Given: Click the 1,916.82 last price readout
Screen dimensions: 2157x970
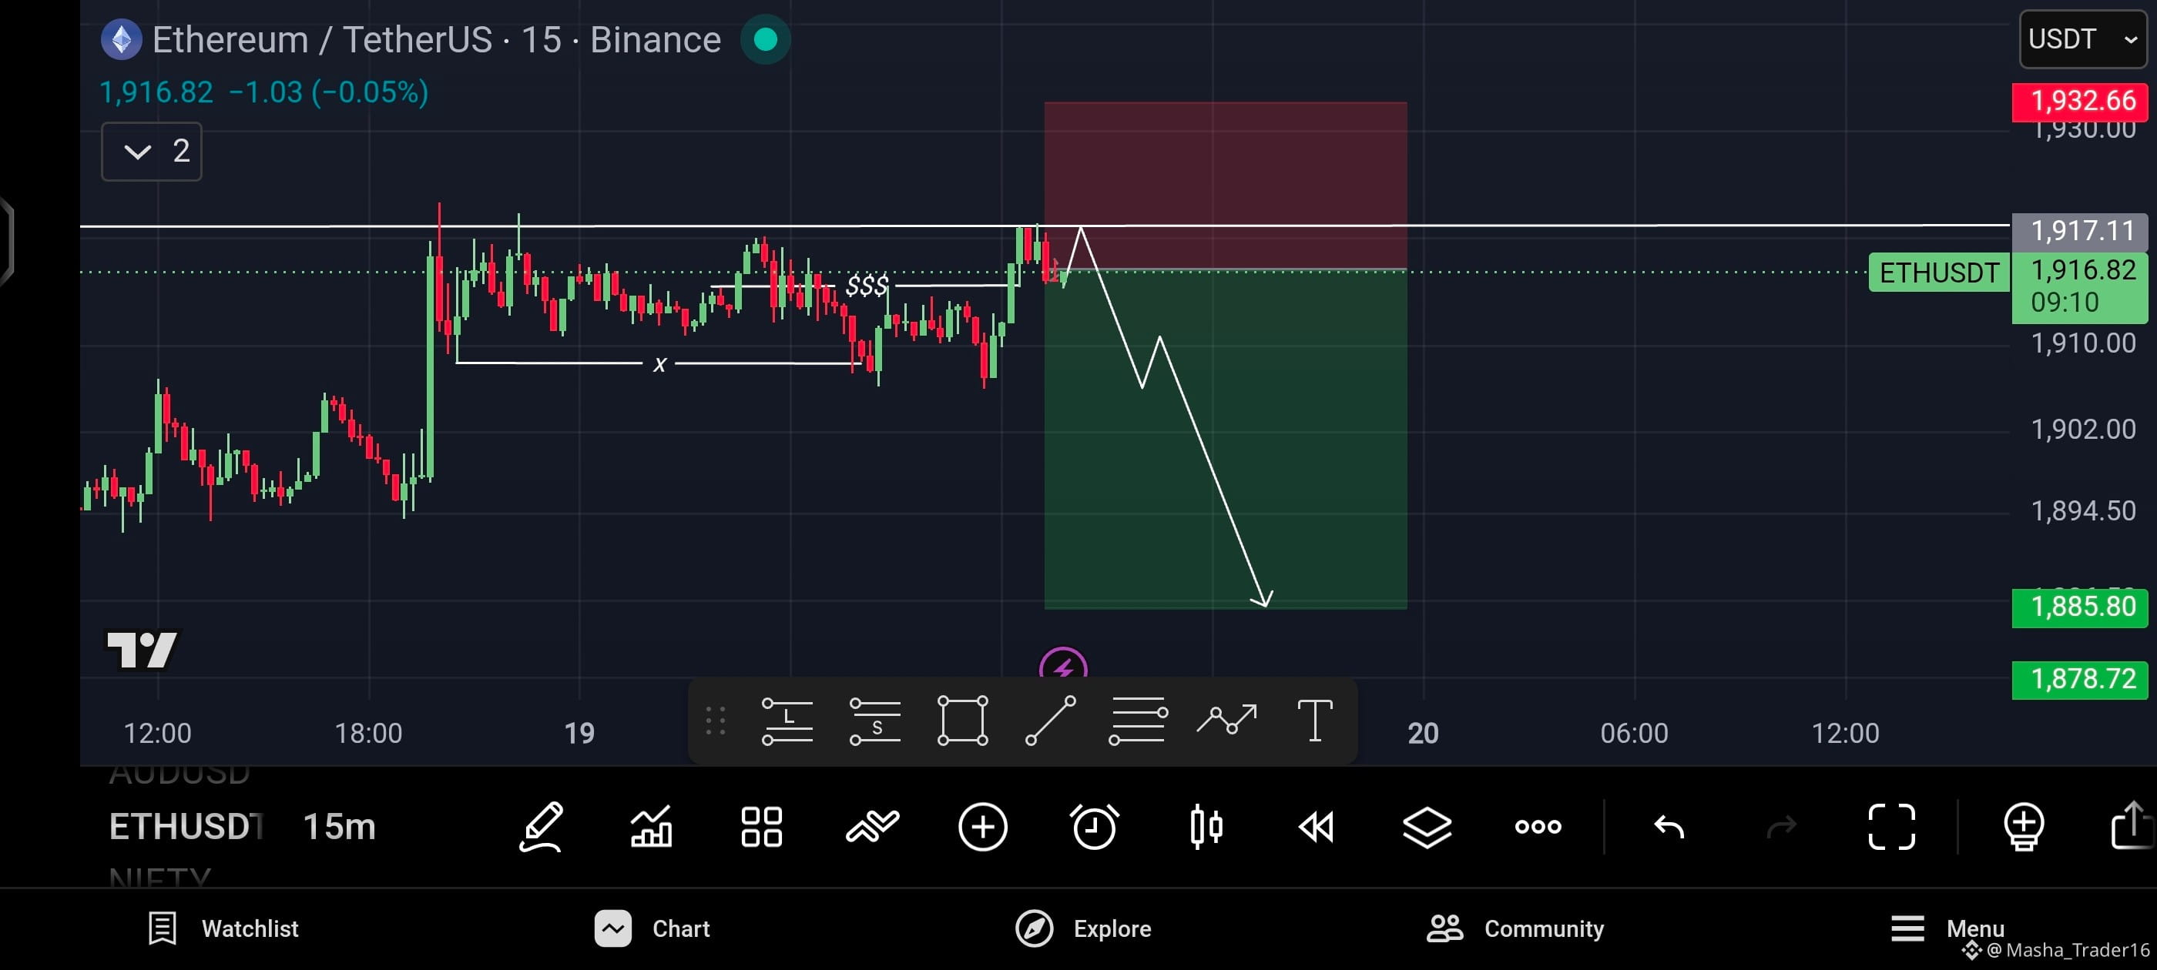Looking at the screenshot, I should (x=156, y=92).
